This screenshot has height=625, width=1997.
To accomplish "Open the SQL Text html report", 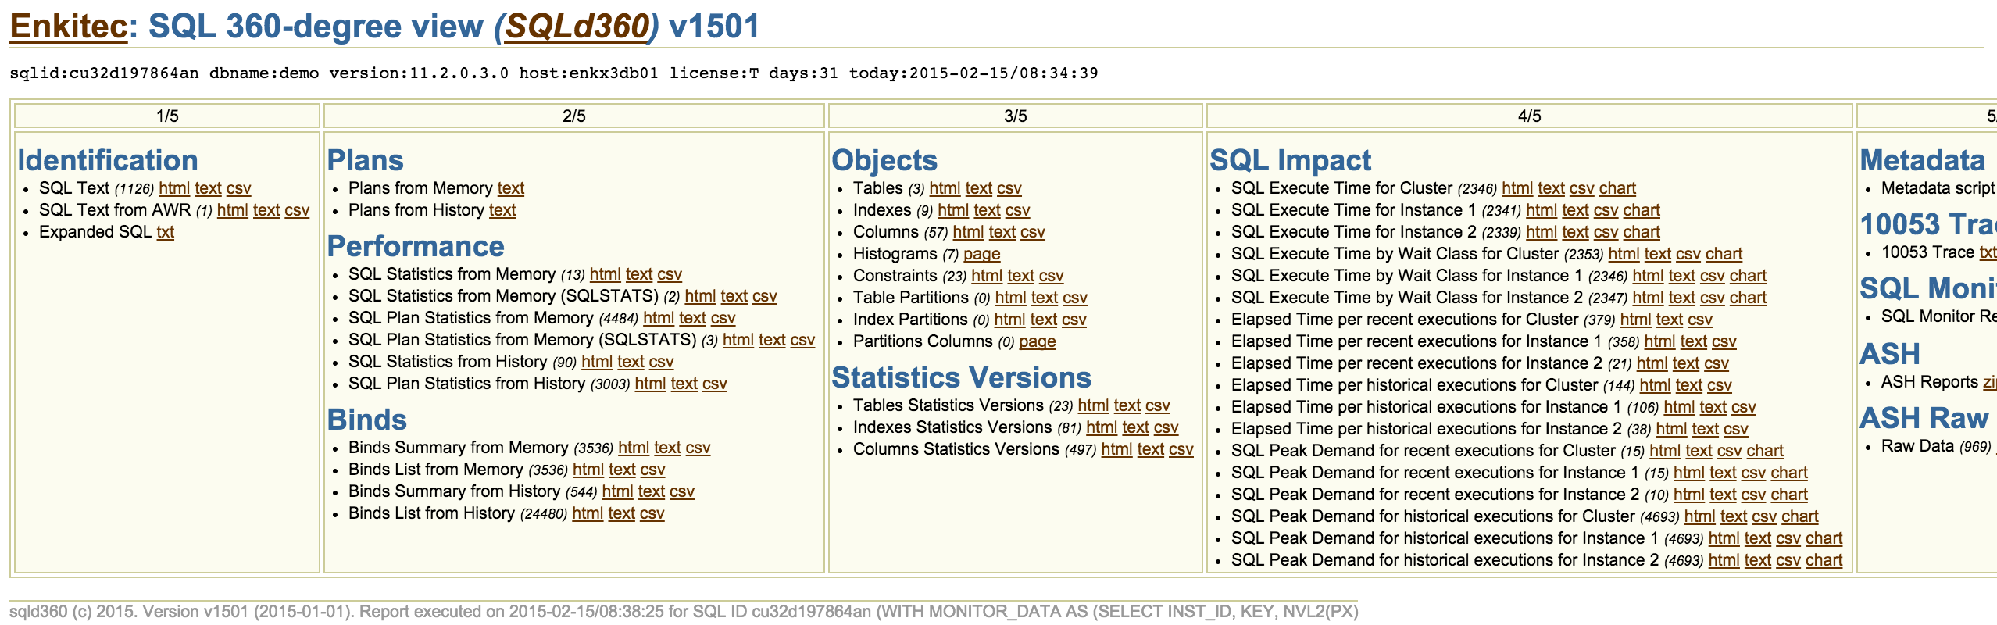I will 174,188.
